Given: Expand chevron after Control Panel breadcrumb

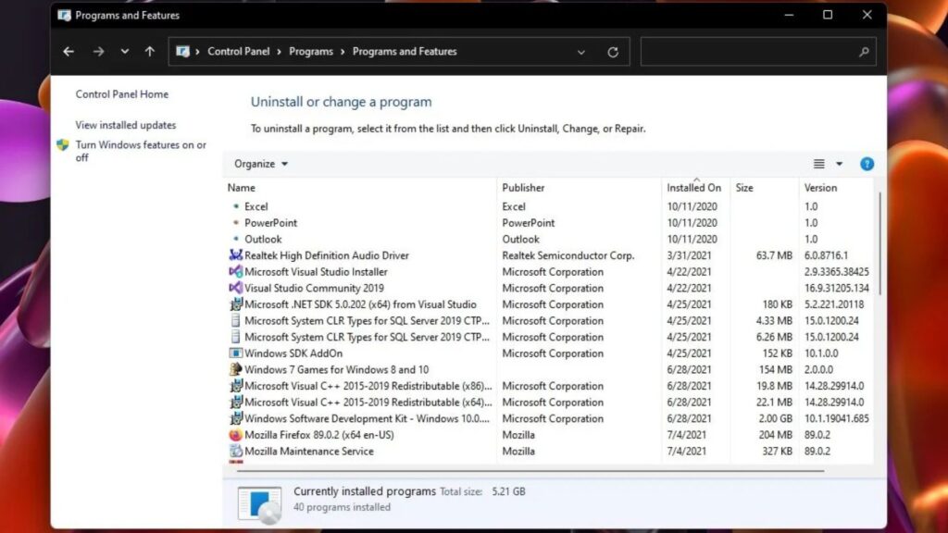Looking at the screenshot, I should 280,52.
